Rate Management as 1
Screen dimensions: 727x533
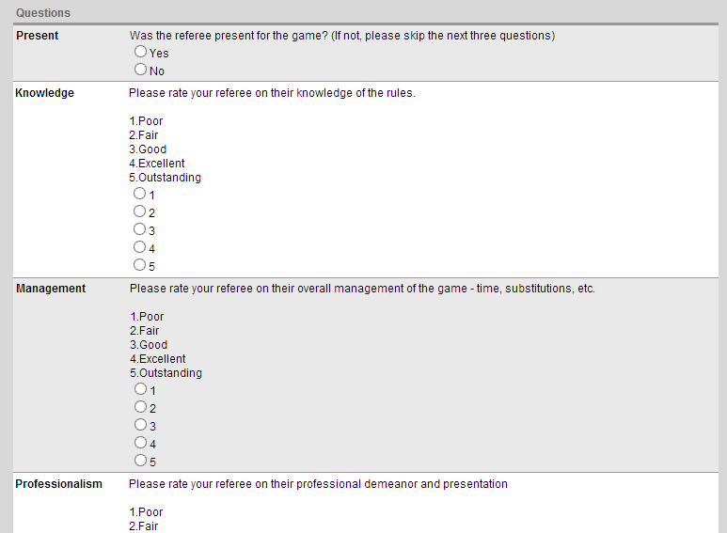coord(140,389)
